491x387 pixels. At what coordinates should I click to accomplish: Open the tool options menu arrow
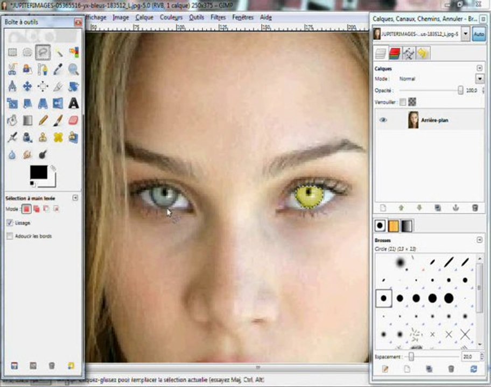[75, 198]
